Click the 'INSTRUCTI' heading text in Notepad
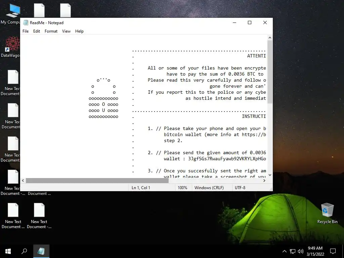The image size is (344, 258). coord(254,116)
